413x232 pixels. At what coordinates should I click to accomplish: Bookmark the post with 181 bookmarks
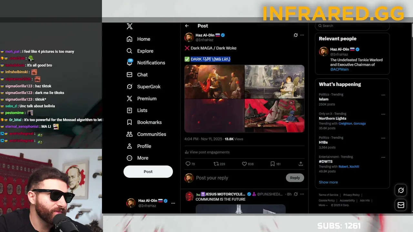point(273,164)
